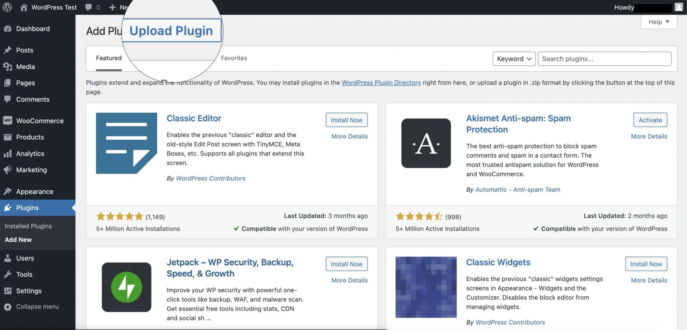Screen dimensions: 687x330
Task: Open Akismet Anti-spam: Spam Protection title
Action: coord(519,124)
